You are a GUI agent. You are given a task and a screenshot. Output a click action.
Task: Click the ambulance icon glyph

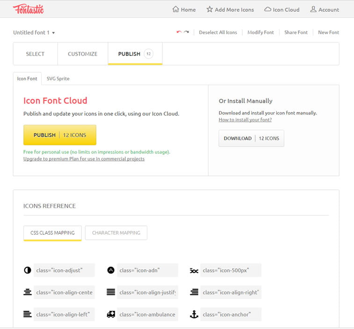pyautogui.click(x=111, y=314)
